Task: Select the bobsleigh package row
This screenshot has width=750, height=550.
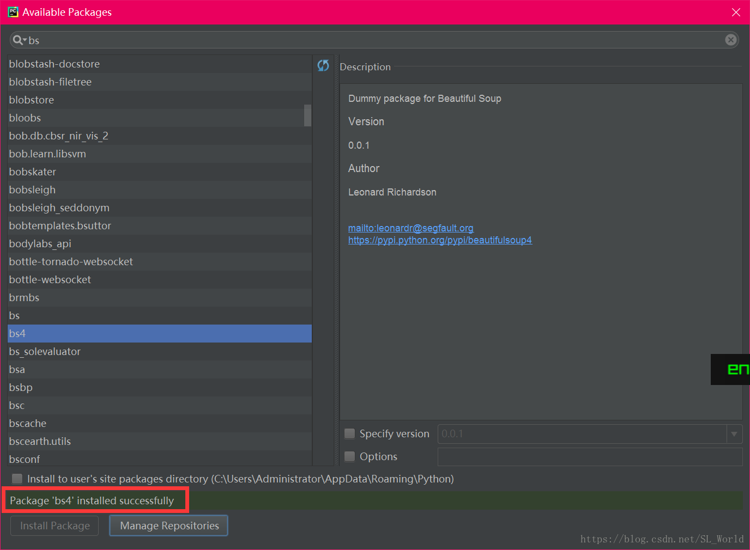Action: [x=160, y=190]
